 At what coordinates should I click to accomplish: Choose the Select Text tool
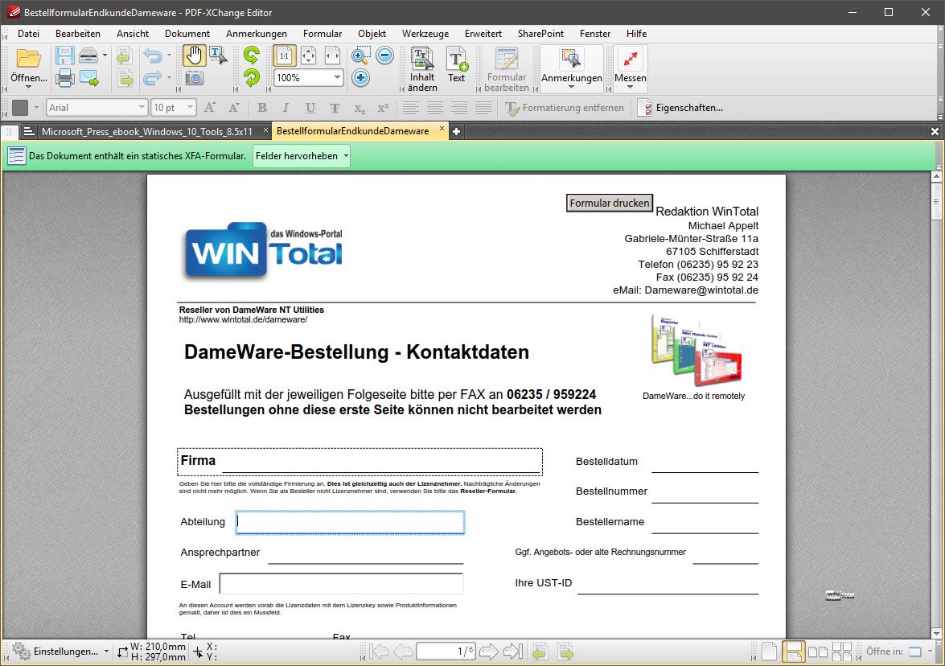pyautogui.click(x=218, y=55)
